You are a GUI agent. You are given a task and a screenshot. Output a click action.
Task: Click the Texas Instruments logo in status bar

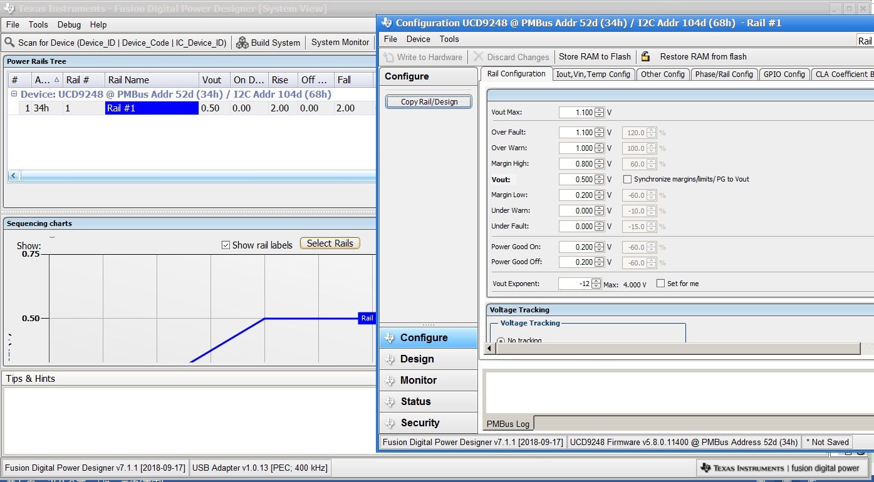[x=706, y=468]
